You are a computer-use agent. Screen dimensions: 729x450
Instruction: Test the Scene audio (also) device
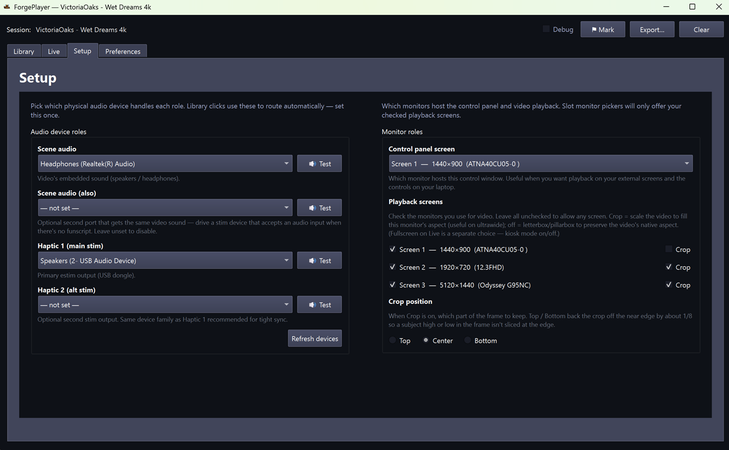(x=319, y=208)
